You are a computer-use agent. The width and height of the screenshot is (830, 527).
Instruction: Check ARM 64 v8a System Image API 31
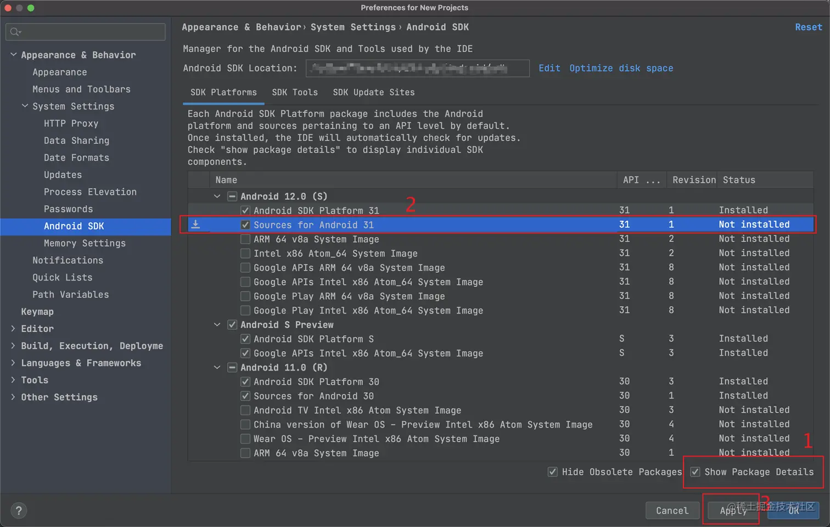[245, 239]
